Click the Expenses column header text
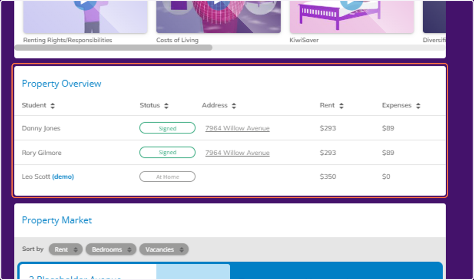This screenshot has height=280, width=474. pos(397,105)
